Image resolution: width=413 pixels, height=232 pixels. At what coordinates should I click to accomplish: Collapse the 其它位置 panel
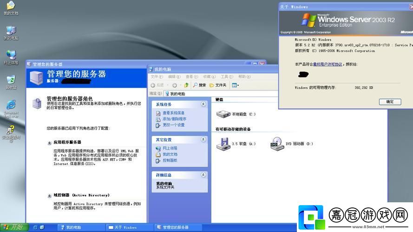pyautogui.click(x=203, y=139)
